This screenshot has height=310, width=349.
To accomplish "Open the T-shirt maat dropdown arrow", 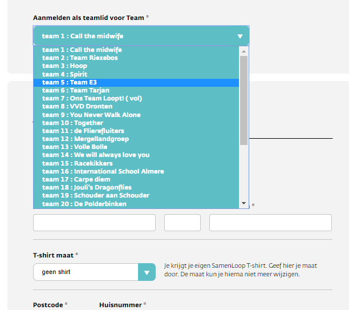I will pyautogui.click(x=147, y=272).
